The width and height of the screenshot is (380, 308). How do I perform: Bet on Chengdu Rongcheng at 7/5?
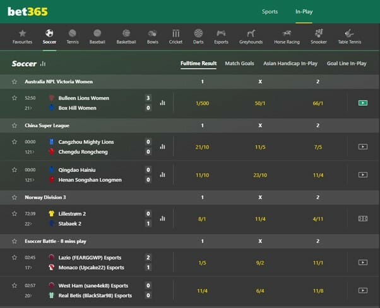318,147
